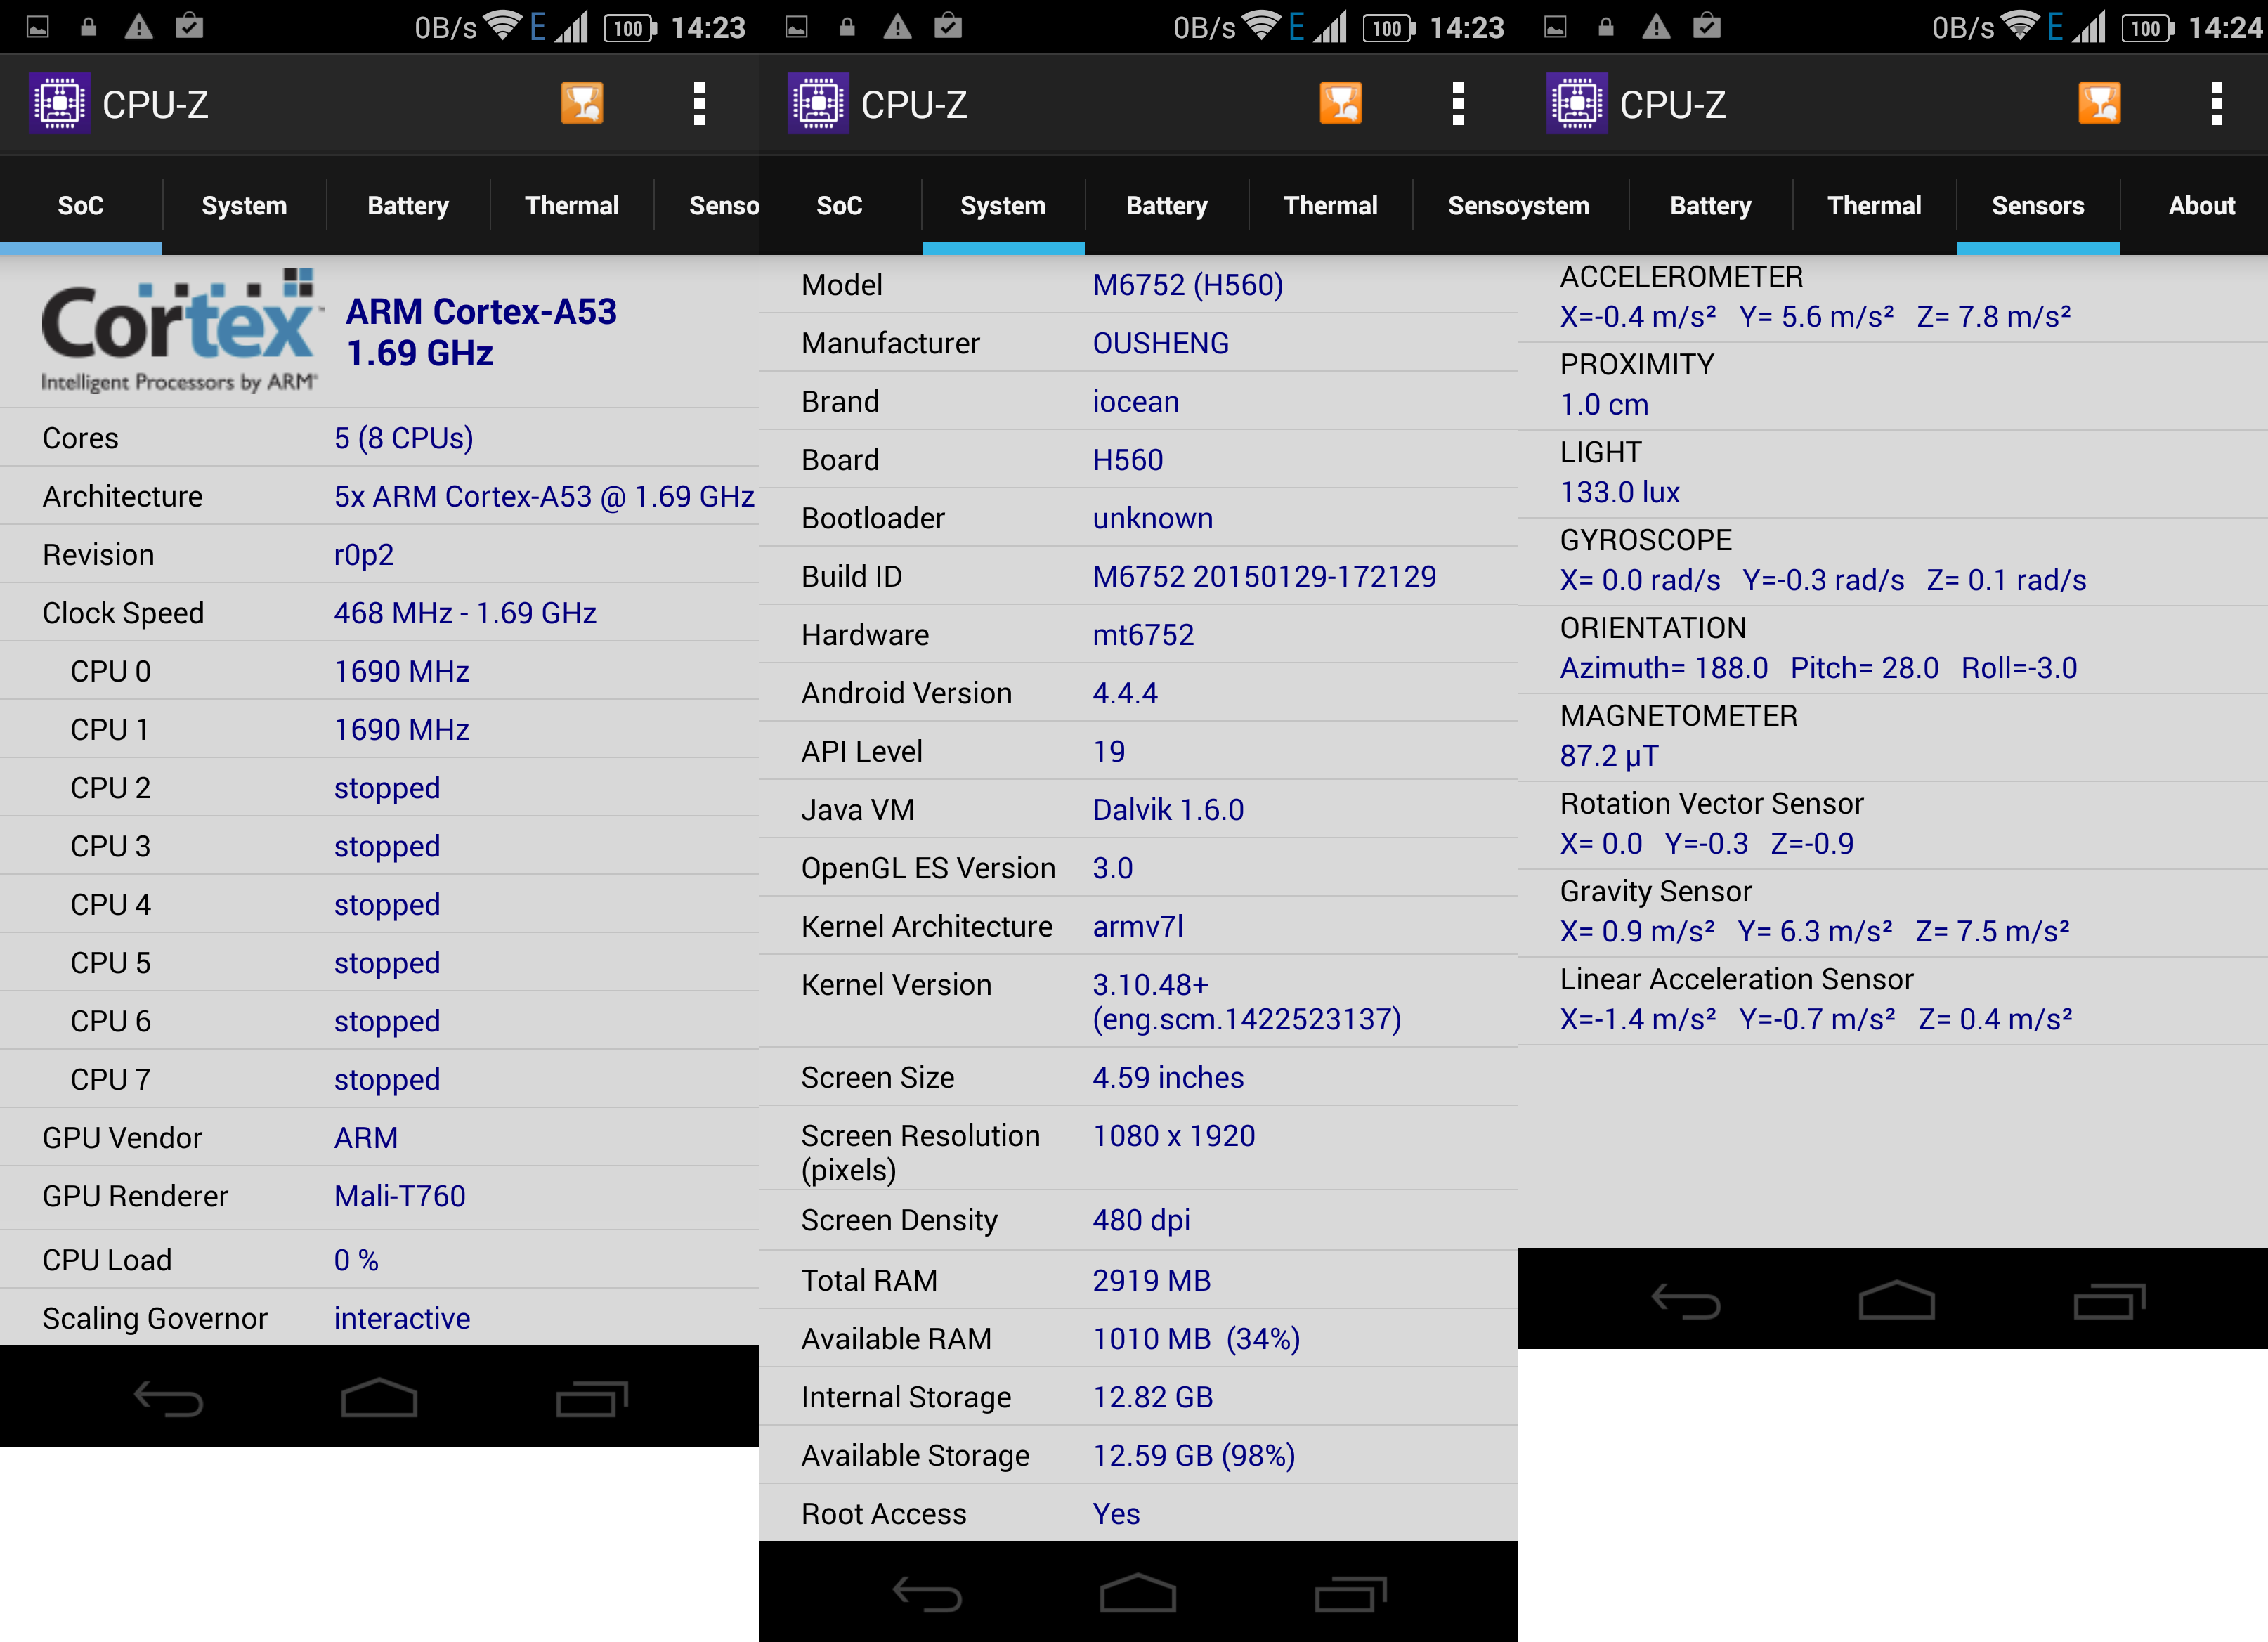The image size is (2268, 1642).
Task: Tap the trophy icon in the middle screenshot
Action: [1341, 103]
